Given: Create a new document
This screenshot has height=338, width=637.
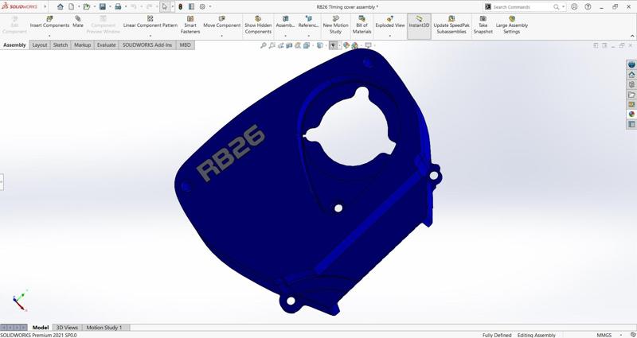Looking at the screenshot, I should [71, 6].
